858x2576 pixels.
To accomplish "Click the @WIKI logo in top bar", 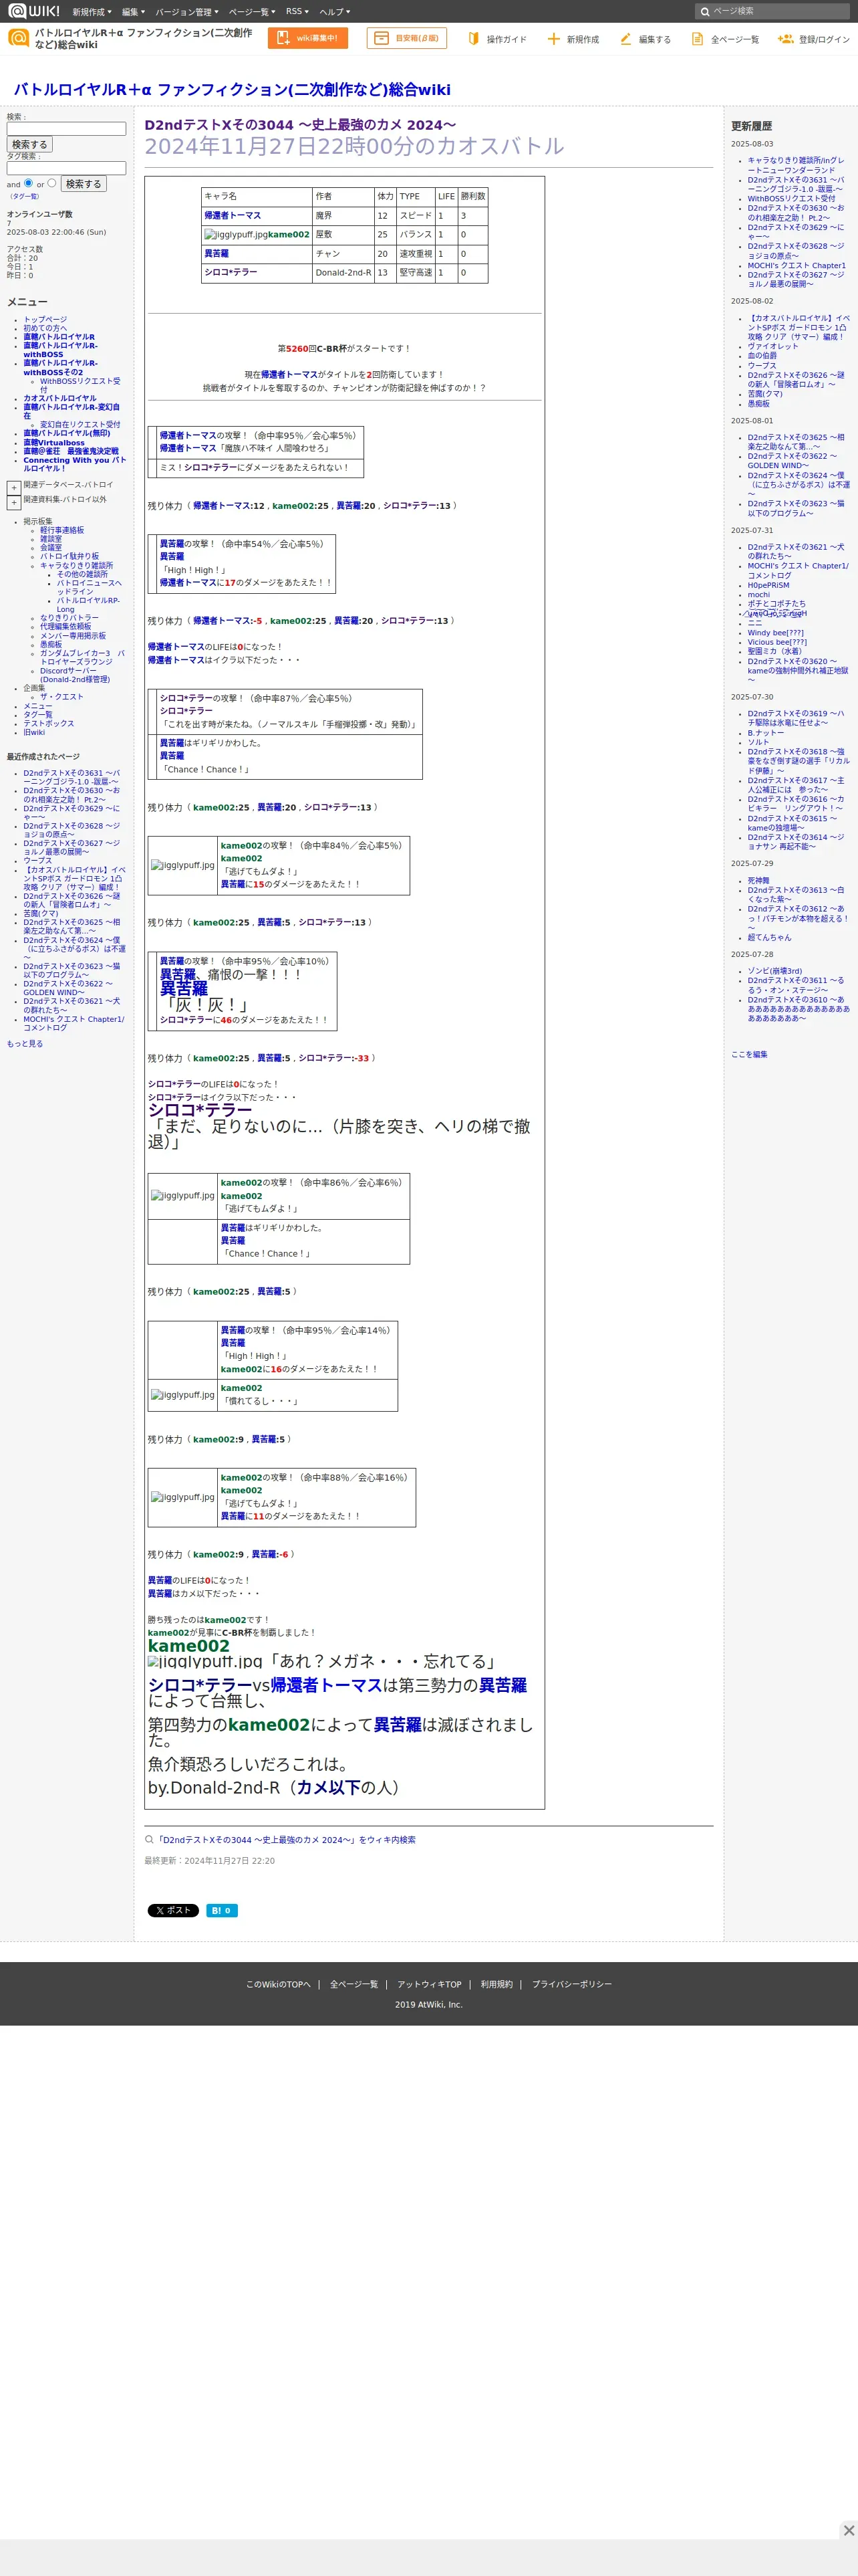I will 34,11.
